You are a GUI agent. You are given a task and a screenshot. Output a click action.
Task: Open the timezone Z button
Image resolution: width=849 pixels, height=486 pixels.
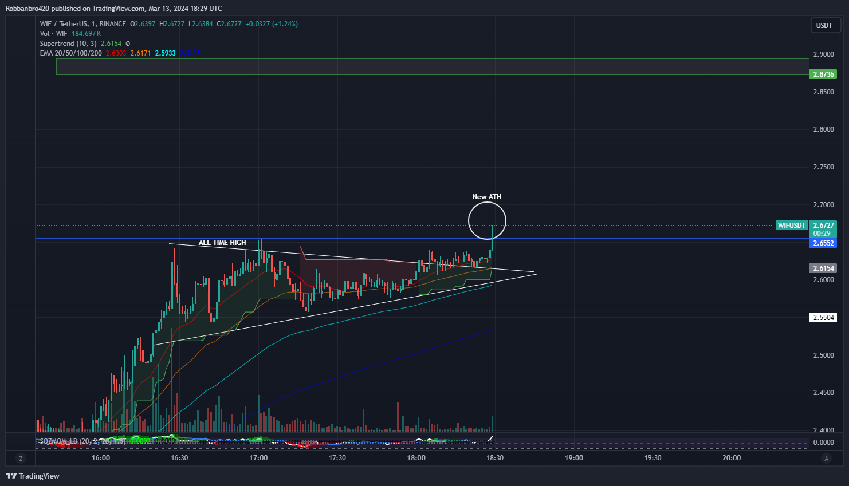[x=21, y=458]
